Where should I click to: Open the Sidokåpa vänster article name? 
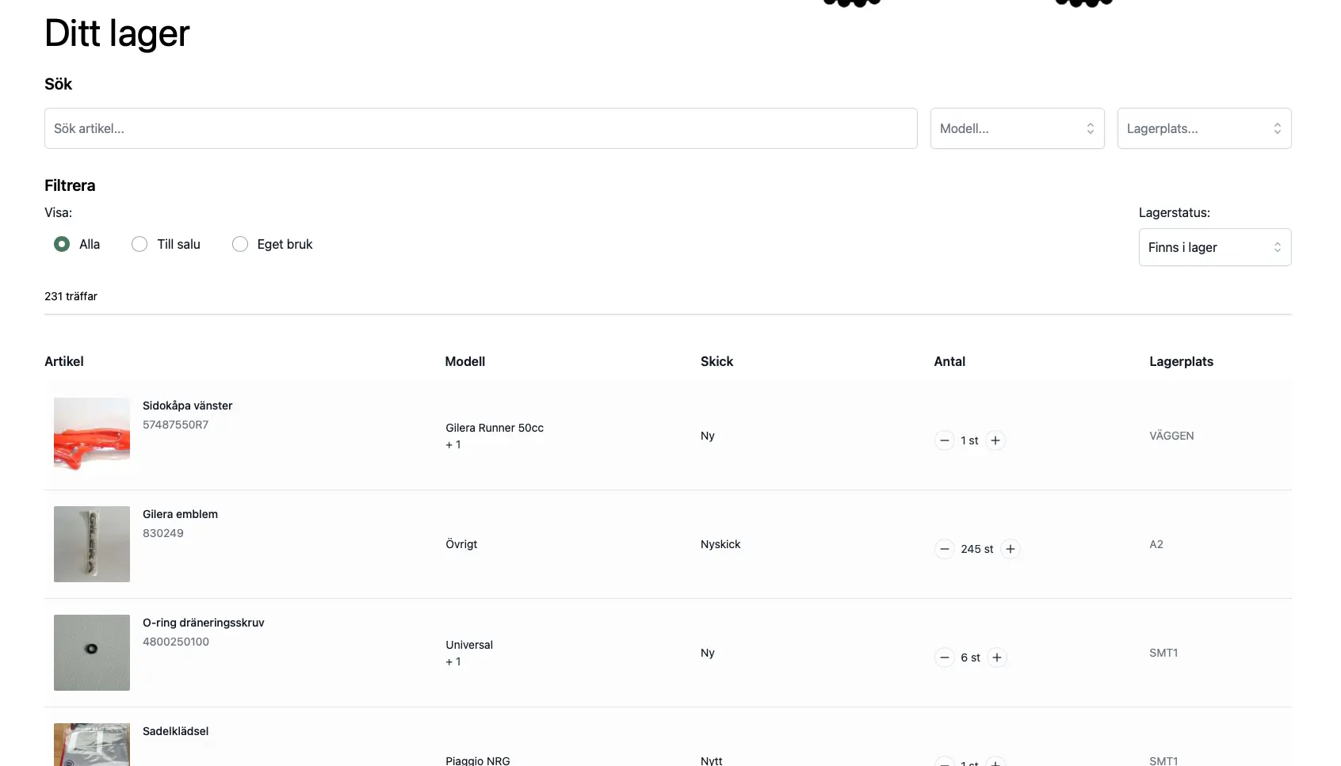[x=188, y=406]
